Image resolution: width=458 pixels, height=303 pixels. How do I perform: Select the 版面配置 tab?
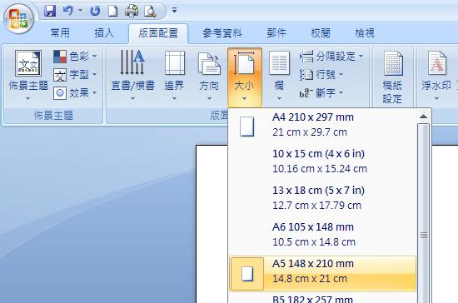click(x=158, y=33)
